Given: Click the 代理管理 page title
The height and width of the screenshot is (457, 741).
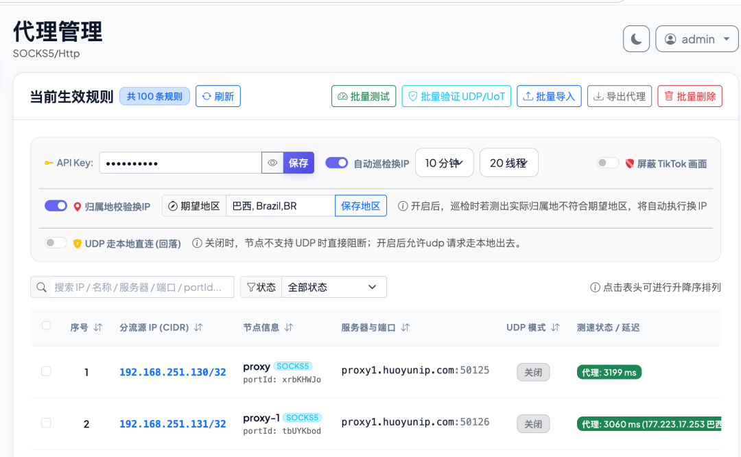Looking at the screenshot, I should [58, 32].
